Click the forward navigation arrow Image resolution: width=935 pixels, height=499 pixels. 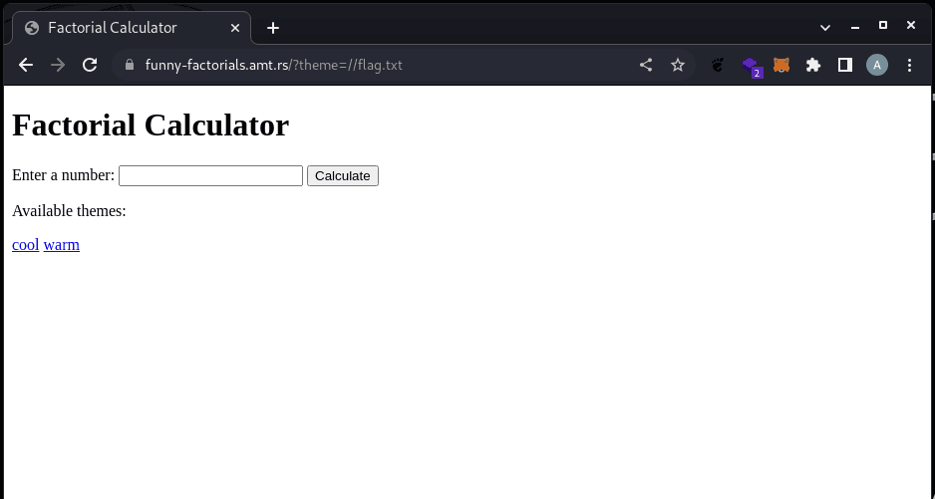58,65
